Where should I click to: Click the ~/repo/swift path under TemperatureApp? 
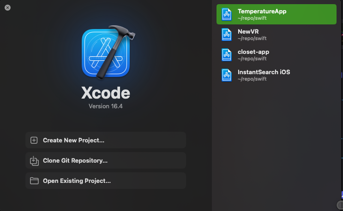[x=252, y=18]
